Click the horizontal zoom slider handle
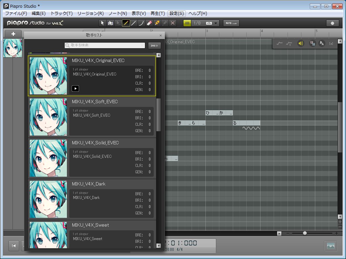The image size is (346, 259). 305,233
